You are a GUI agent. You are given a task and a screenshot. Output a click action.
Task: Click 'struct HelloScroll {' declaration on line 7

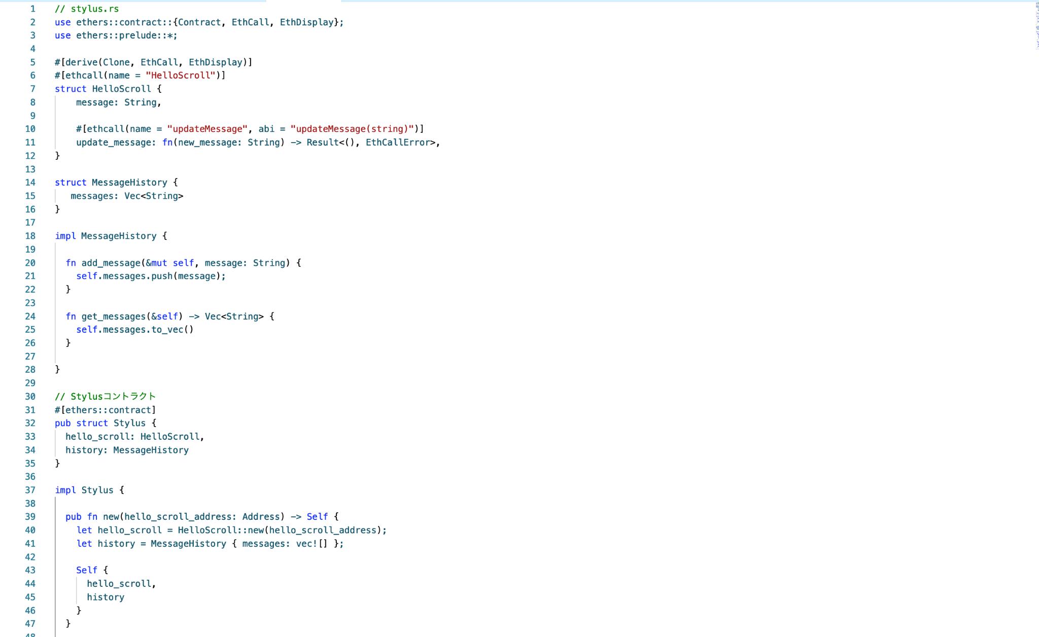click(108, 89)
